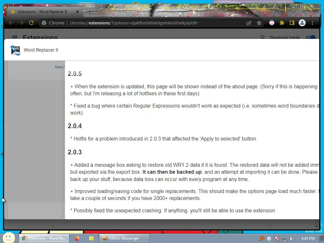Viewport: 324px width, 243px height.
Task: Click the 2.0.3 version heading
Action: [x=75, y=152]
